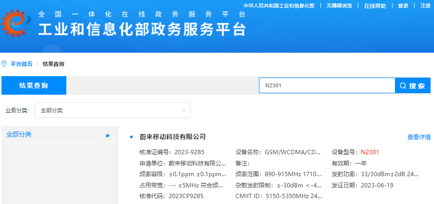Click red 设备型号 N2301 value
The height and width of the screenshot is (204, 434).
pos(370,152)
